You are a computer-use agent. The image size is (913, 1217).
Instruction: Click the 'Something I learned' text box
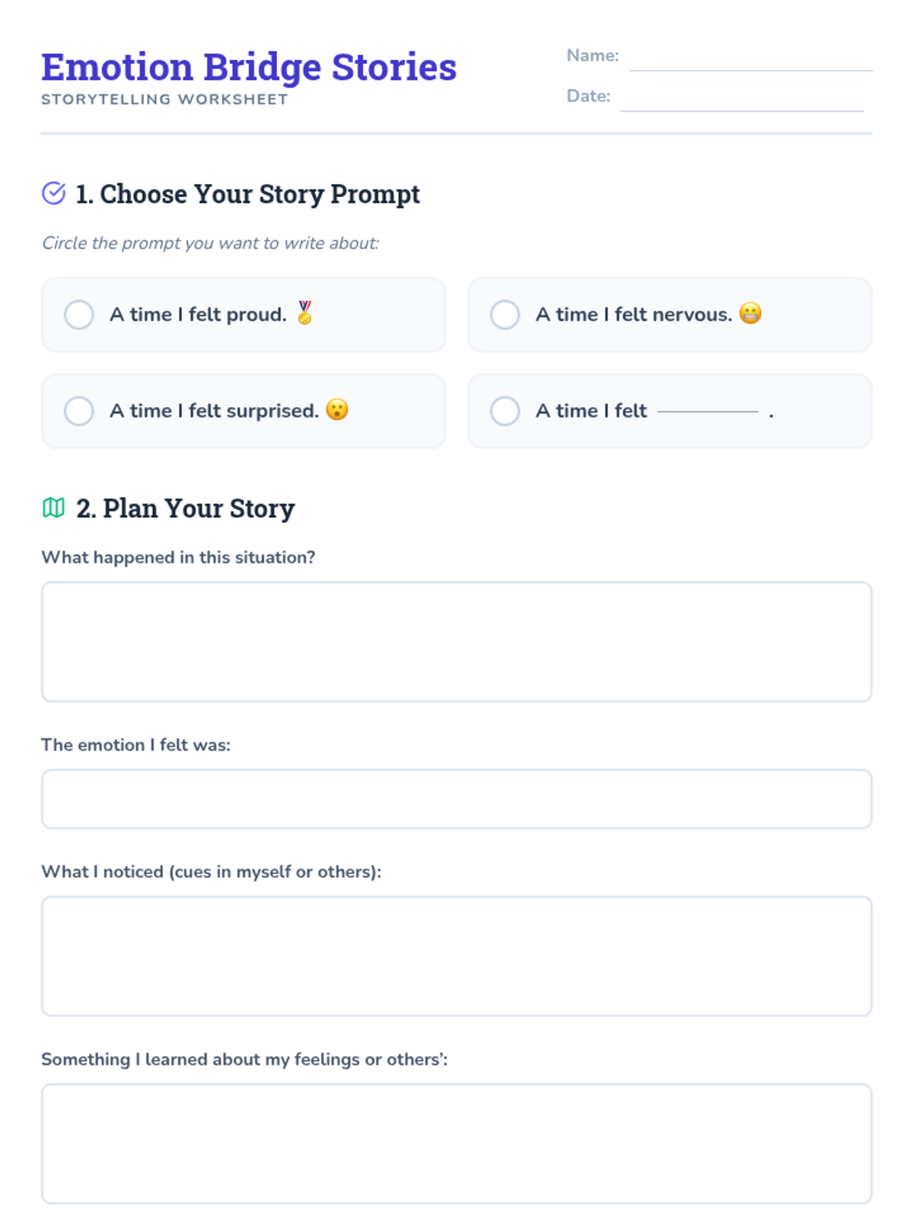coord(456,1143)
